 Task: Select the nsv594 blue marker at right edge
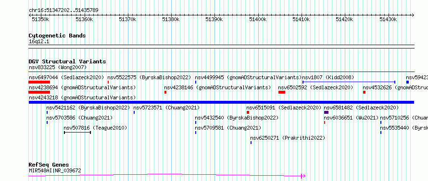coord(407,82)
